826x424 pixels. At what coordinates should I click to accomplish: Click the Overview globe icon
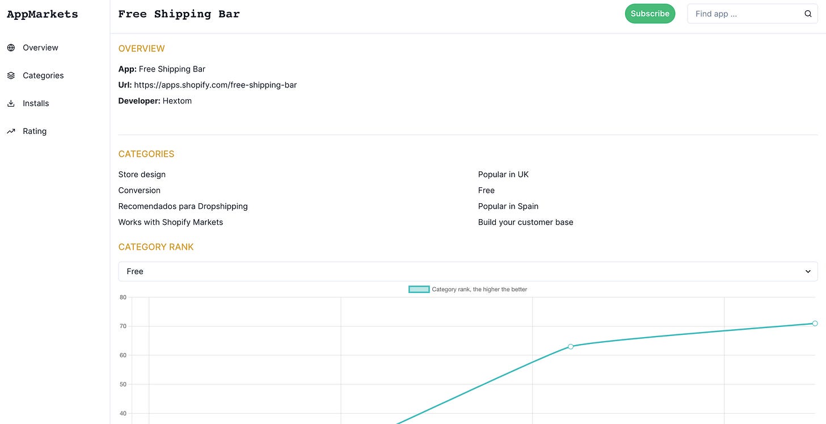11,48
